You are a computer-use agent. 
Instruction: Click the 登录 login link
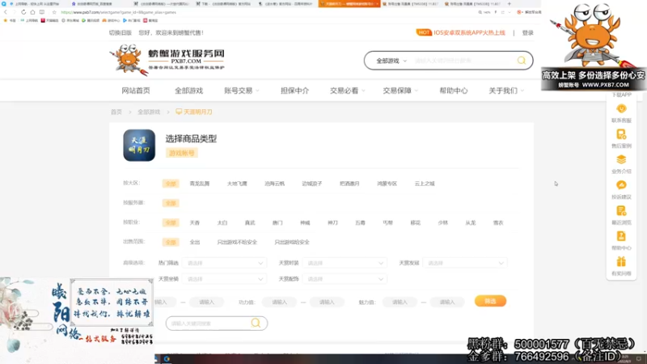coord(528,32)
